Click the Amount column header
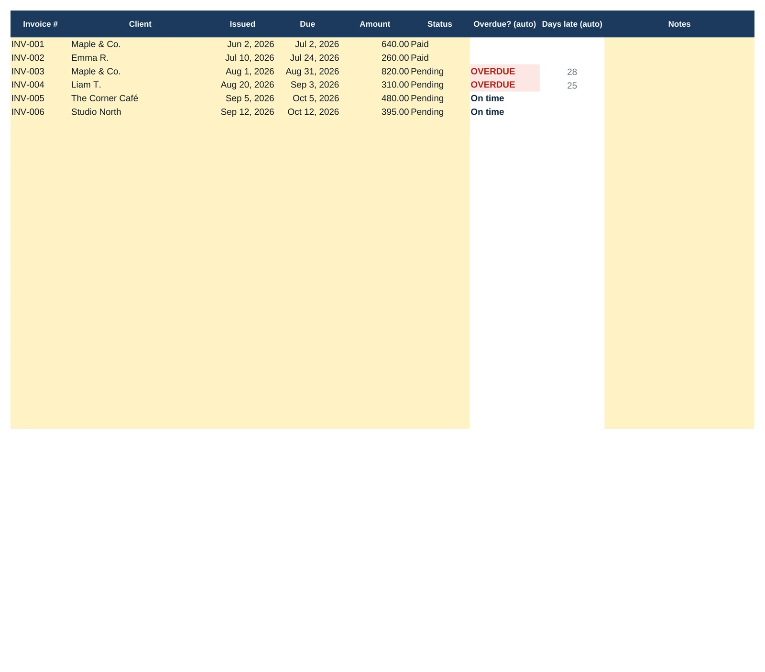 pos(375,24)
